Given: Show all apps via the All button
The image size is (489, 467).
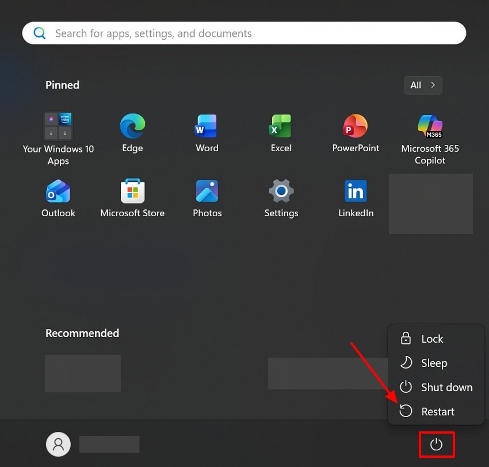Looking at the screenshot, I should (x=423, y=85).
